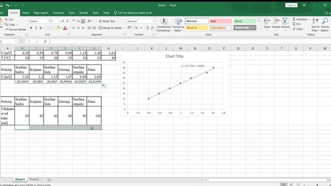
Task: Open the Merge & Center dropdown arrow
Action: (x=124, y=28)
